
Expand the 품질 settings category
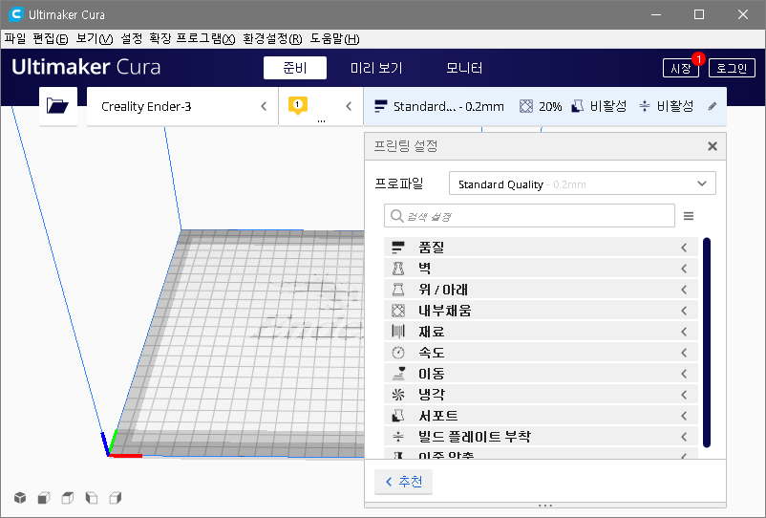pos(541,248)
